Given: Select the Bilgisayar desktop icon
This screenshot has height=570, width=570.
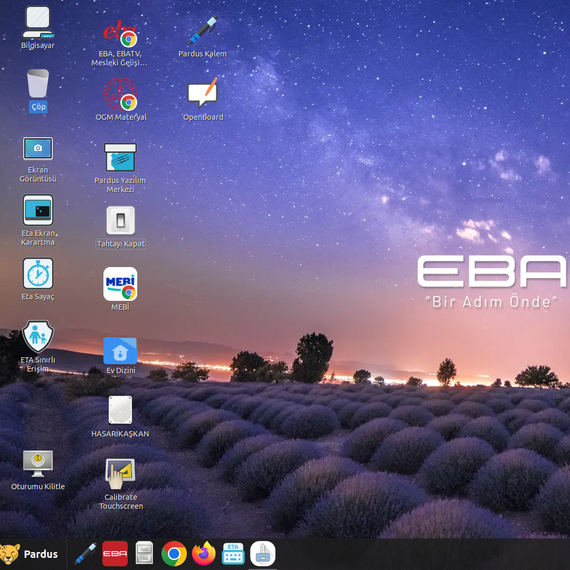Looking at the screenshot, I should (x=38, y=24).
